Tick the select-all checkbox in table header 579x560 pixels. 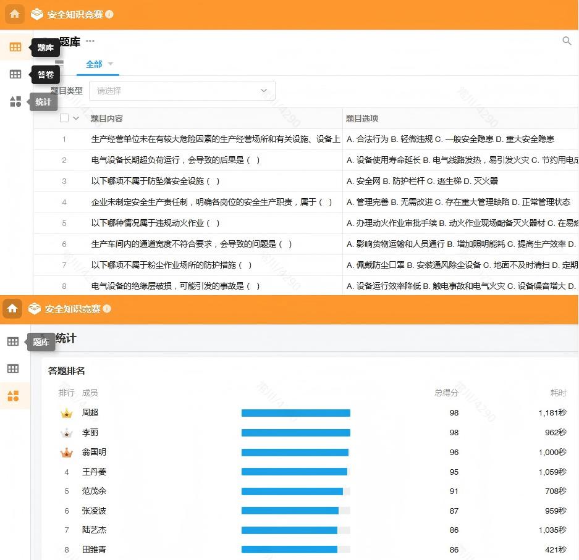click(x=64, y=119)
